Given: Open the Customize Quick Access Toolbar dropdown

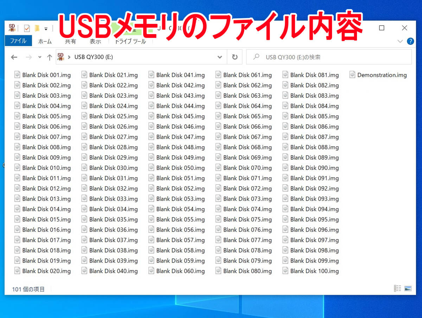Looking at the screenshot, I should click(x=46, y=28).
